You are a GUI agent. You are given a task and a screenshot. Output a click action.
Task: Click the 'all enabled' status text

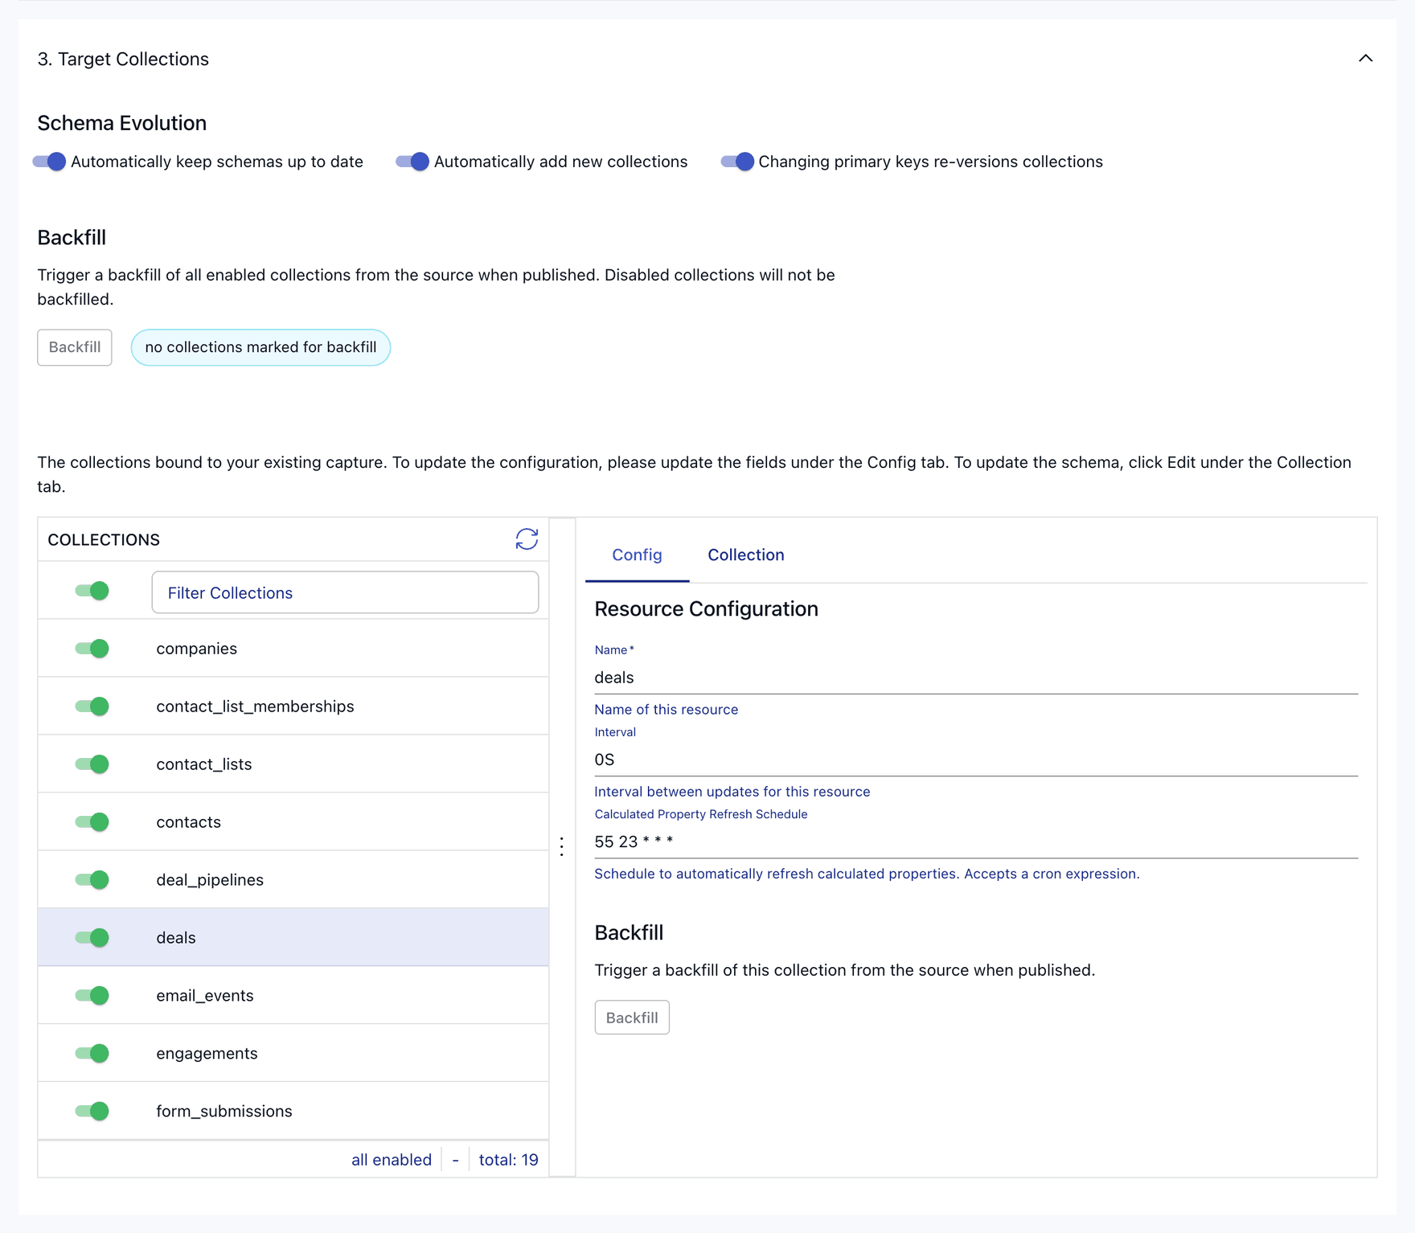tap(392, 1160)
